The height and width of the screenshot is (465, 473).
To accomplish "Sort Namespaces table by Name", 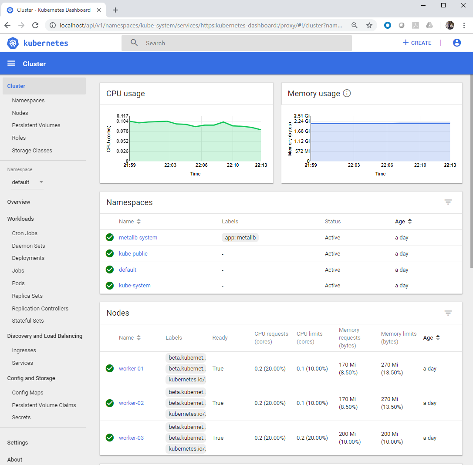I will [130, 221].
